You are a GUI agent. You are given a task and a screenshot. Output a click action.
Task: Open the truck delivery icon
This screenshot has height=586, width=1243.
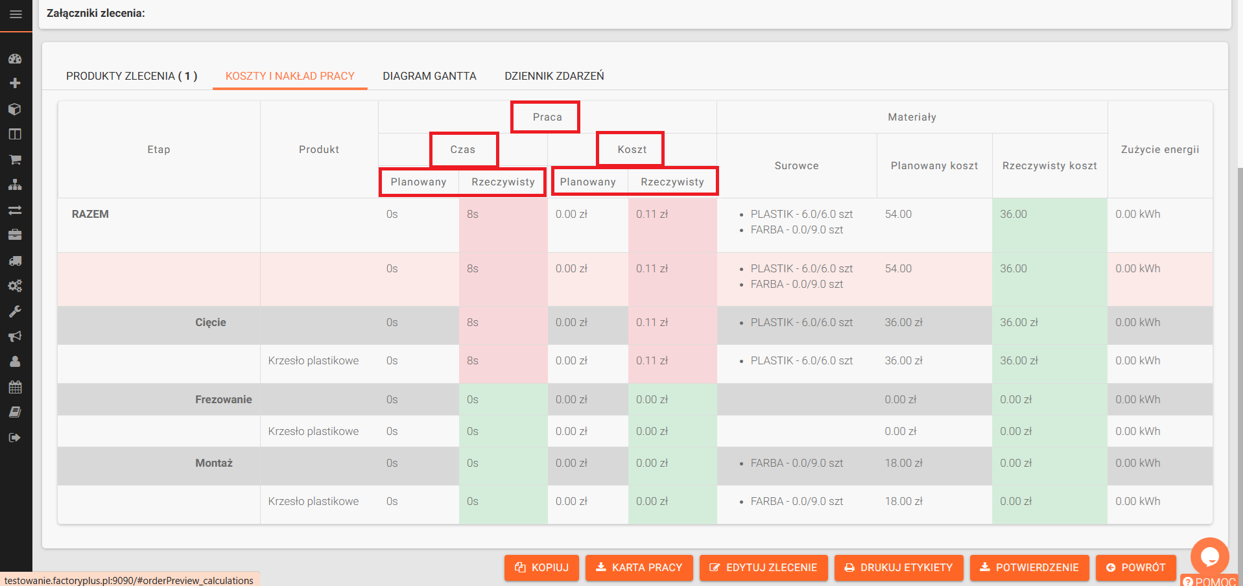[x=15, y=261]
